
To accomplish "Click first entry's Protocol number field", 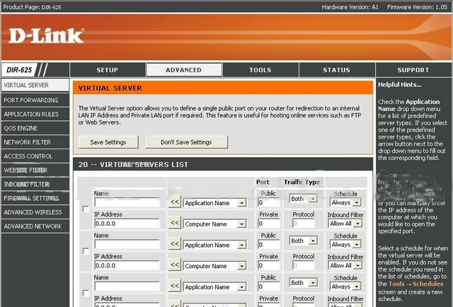I will (303, 224).
